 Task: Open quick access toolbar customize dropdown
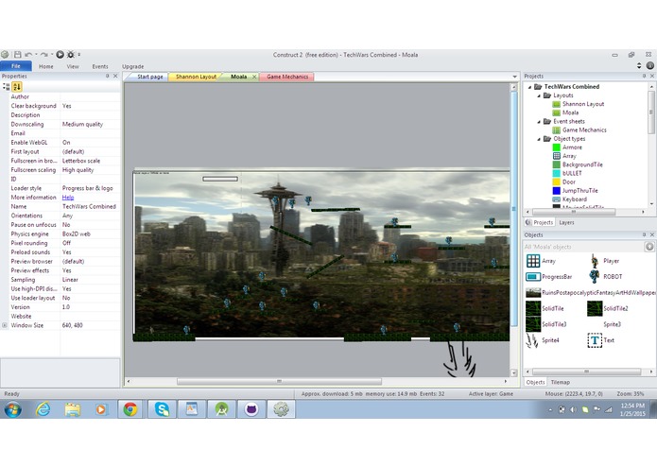(x=79, y=55)
